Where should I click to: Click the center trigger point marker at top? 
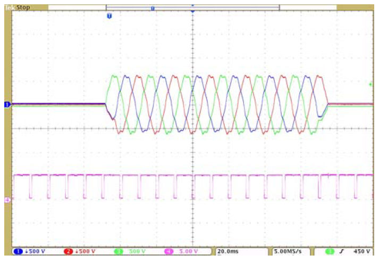click(192, 11)
